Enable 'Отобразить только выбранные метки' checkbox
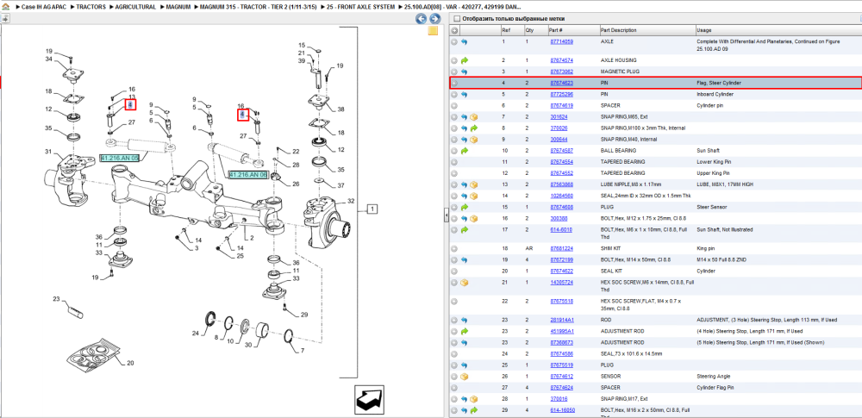Image resolution: width=862 pixels, height=418 pixels. pos(456,19)
